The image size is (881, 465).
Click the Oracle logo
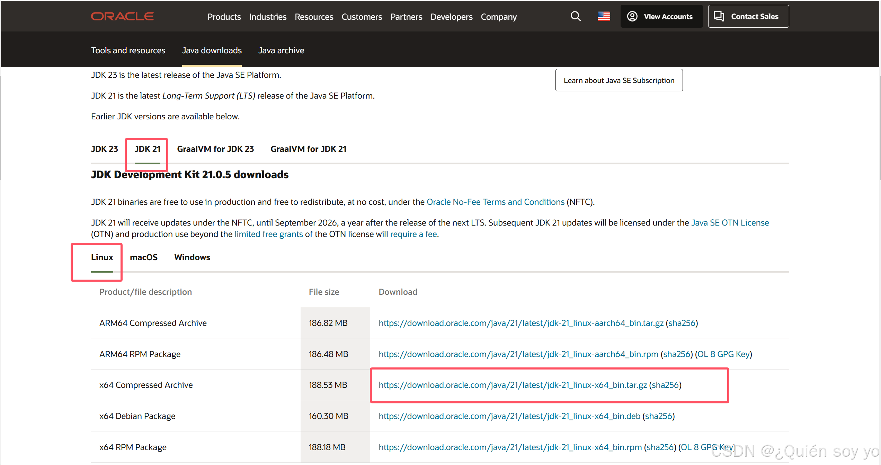[x=122, y=16]
